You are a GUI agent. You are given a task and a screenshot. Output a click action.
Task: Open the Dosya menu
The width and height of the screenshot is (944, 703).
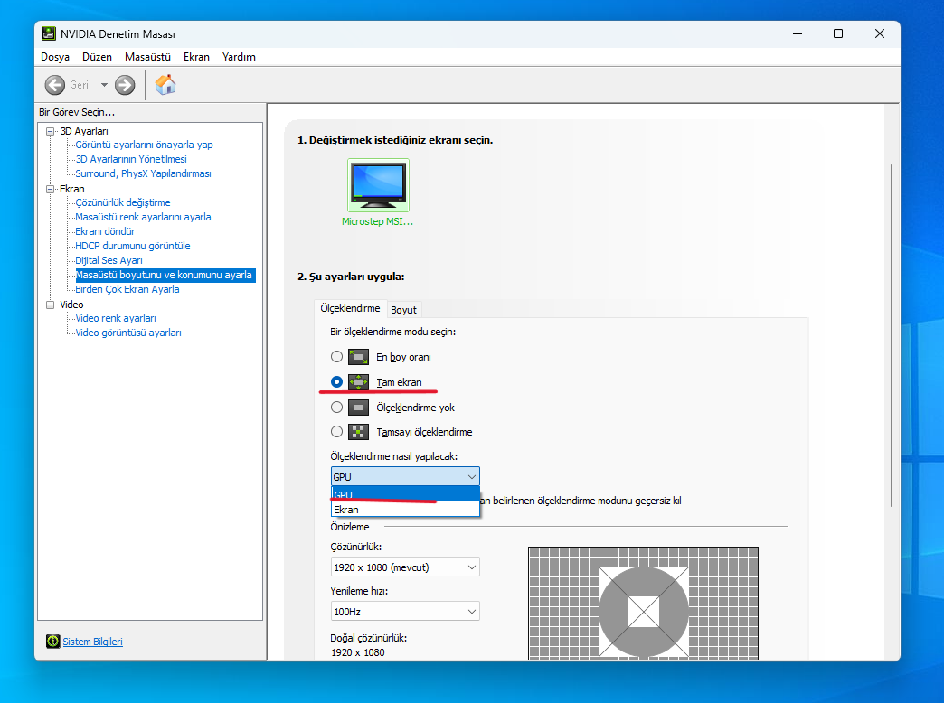pyautogui.click(x=55, y=57)
